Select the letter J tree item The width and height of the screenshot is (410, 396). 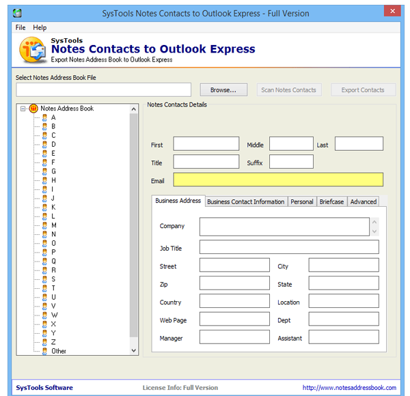pos(53,198)
